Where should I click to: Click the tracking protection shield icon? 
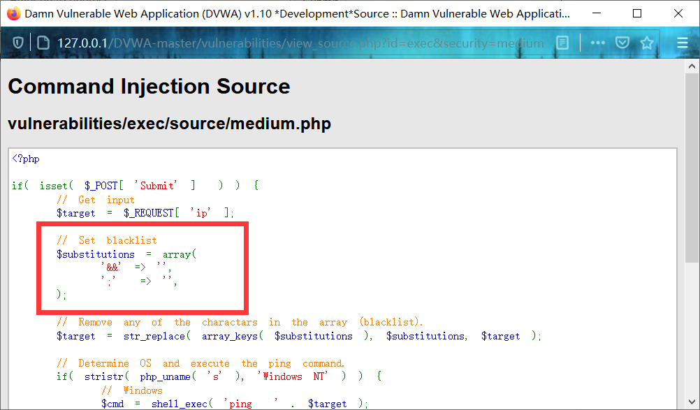pyautogui.click(x=18, y=43)
